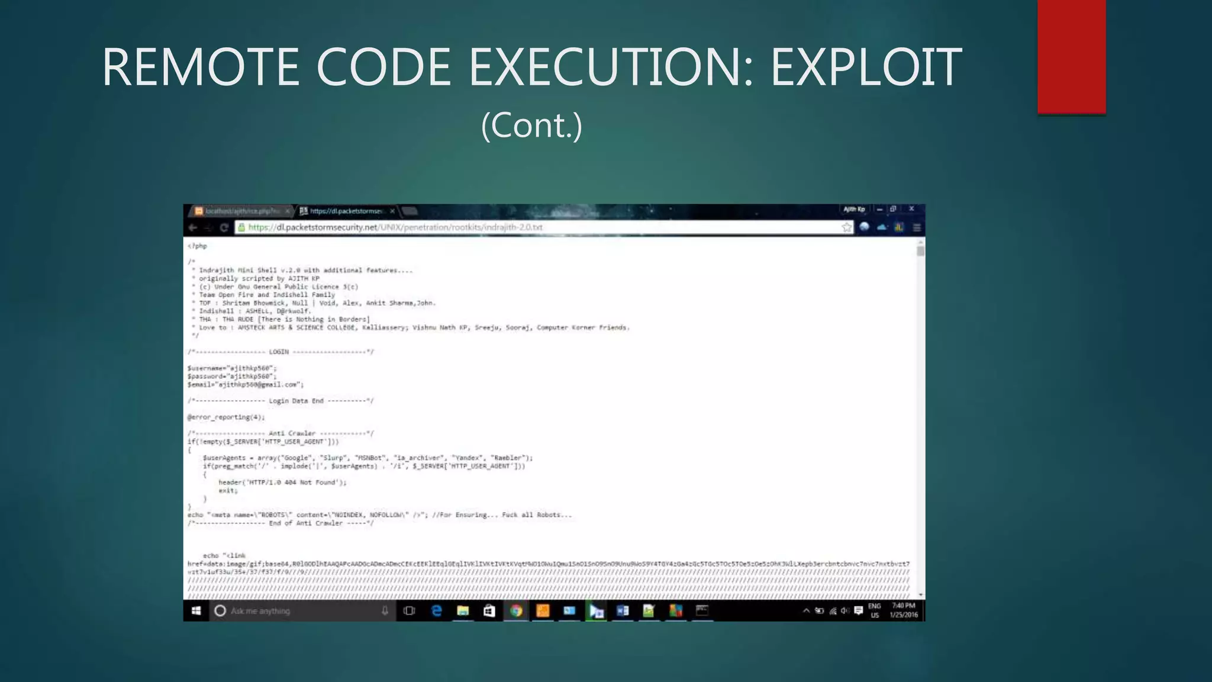Click the 'End of Anti Crawler' comment line
The height and width of the screenshot is (682, 1212).
click(281, 523)
